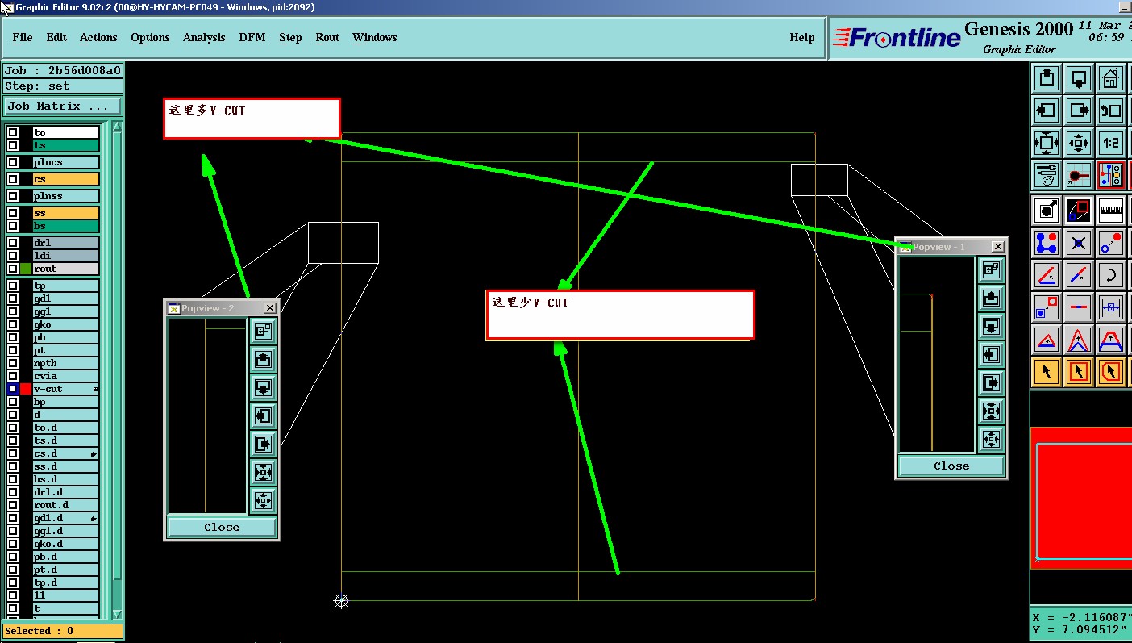Toggle display checkbox for layer gko
This screenshot has height=643, width=1132.
click(x=13, y=324)
